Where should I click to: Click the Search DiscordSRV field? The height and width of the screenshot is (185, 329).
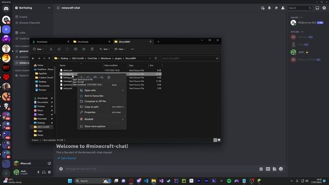190,58
